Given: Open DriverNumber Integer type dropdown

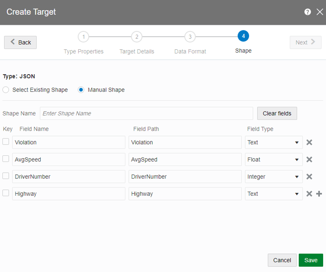Looking at the screenshot, I should (274, 176).
